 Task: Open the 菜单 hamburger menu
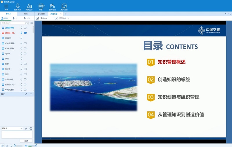pyautogui.click(x=6, y=6)
